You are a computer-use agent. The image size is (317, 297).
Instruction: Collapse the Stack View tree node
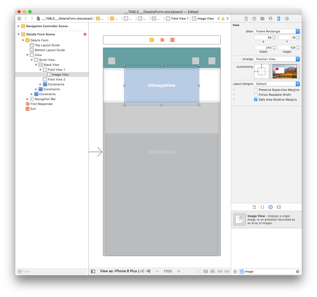[x=36, y=65]
